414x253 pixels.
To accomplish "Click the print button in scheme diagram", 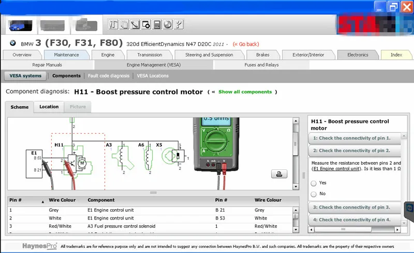I will pos(279,174).
